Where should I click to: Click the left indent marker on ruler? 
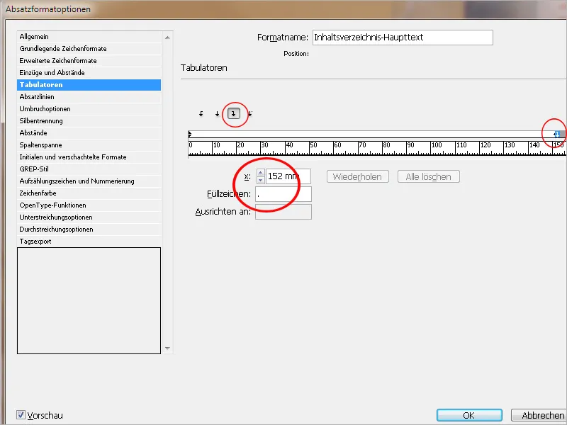[x=190, y=134]
